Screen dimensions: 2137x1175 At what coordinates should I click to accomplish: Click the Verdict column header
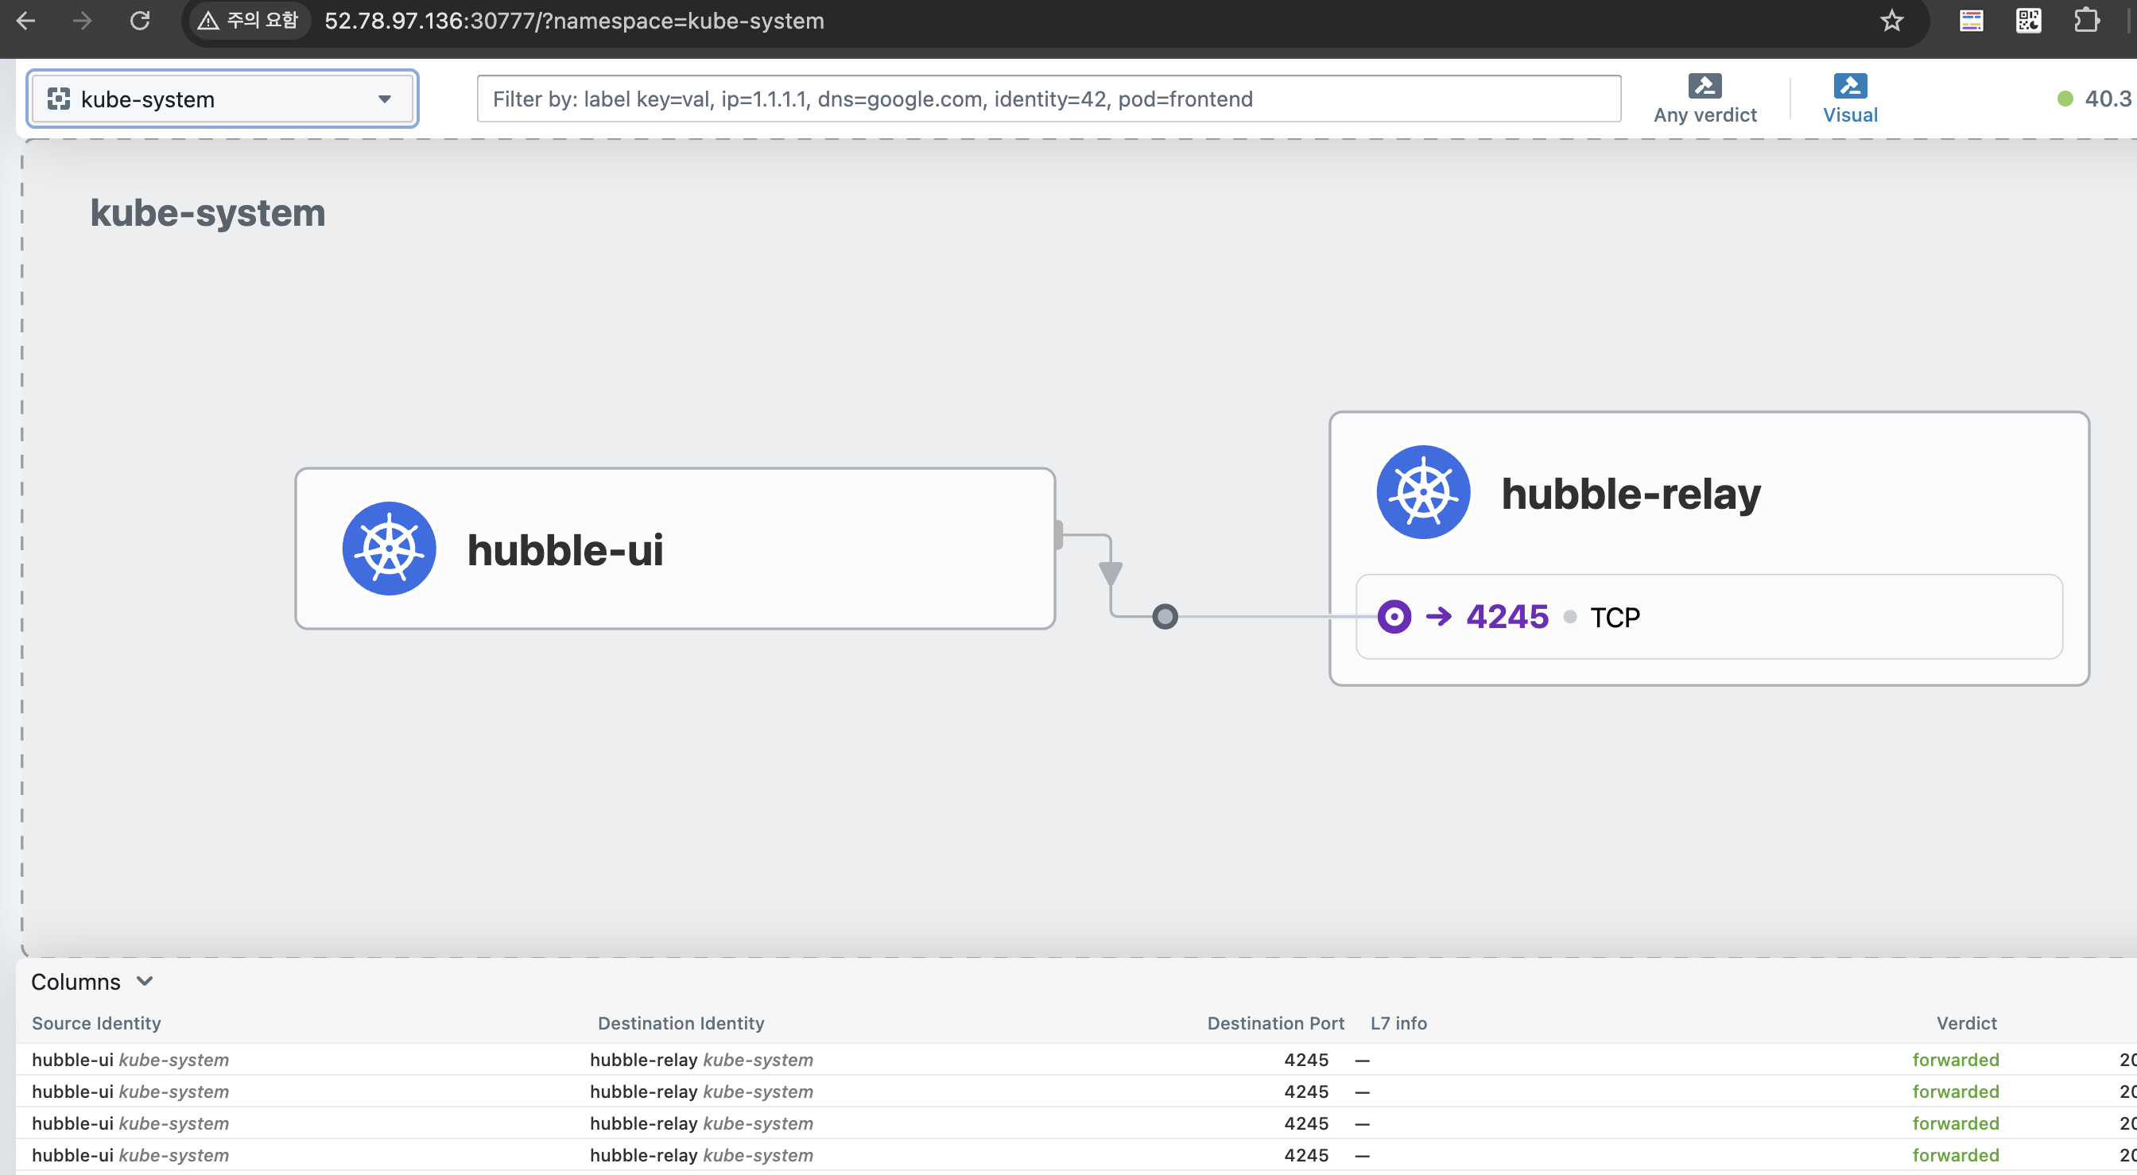point(1966,1023)
